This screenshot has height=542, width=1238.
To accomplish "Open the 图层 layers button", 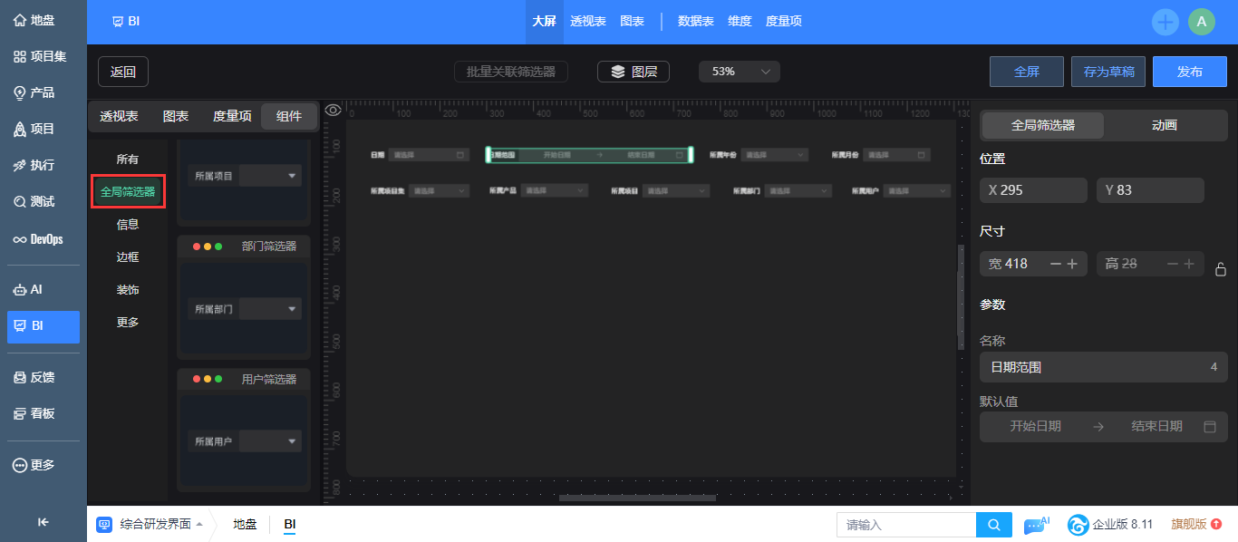I will [634, 72].
